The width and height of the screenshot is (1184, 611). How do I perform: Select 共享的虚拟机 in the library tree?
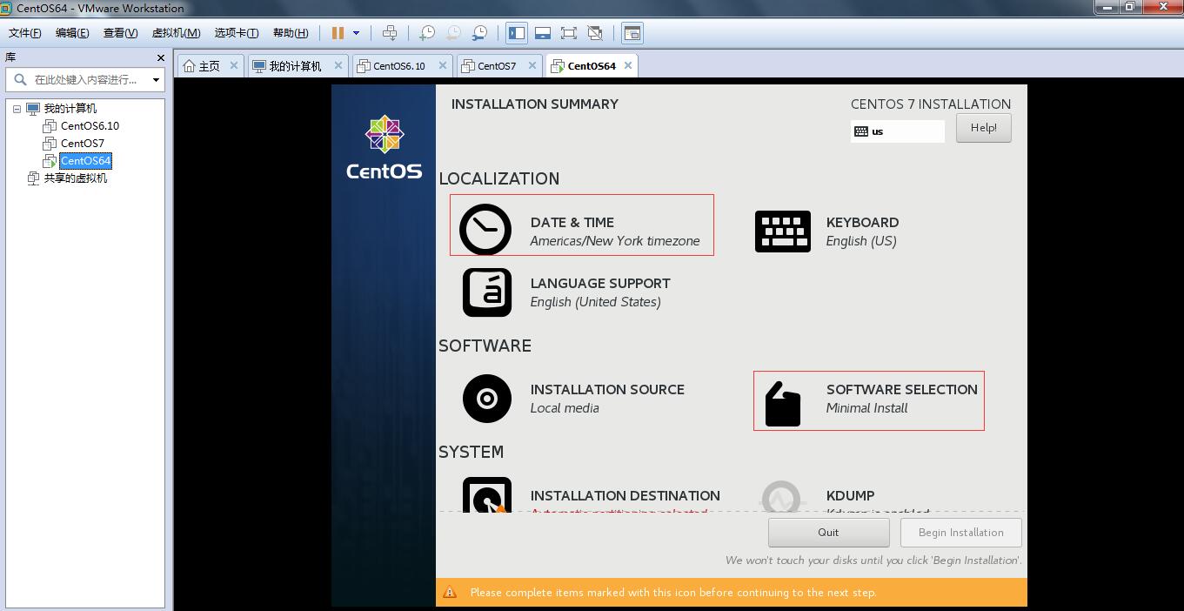pos(76,178)
